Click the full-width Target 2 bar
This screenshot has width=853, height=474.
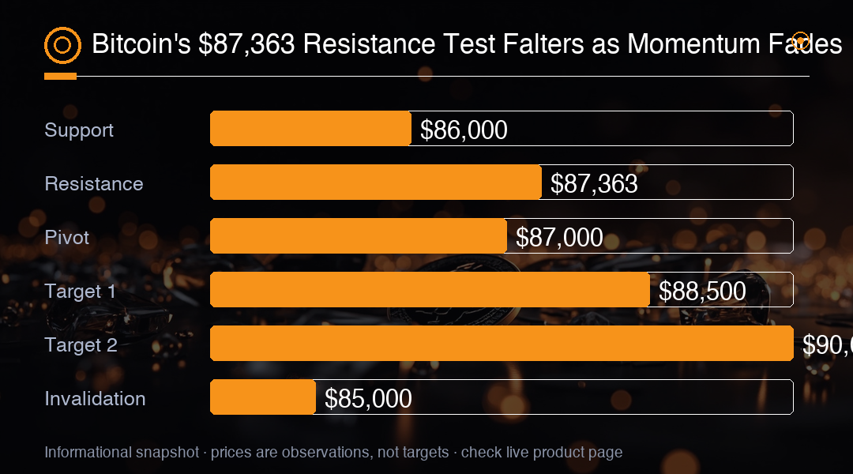pos(502,344)
